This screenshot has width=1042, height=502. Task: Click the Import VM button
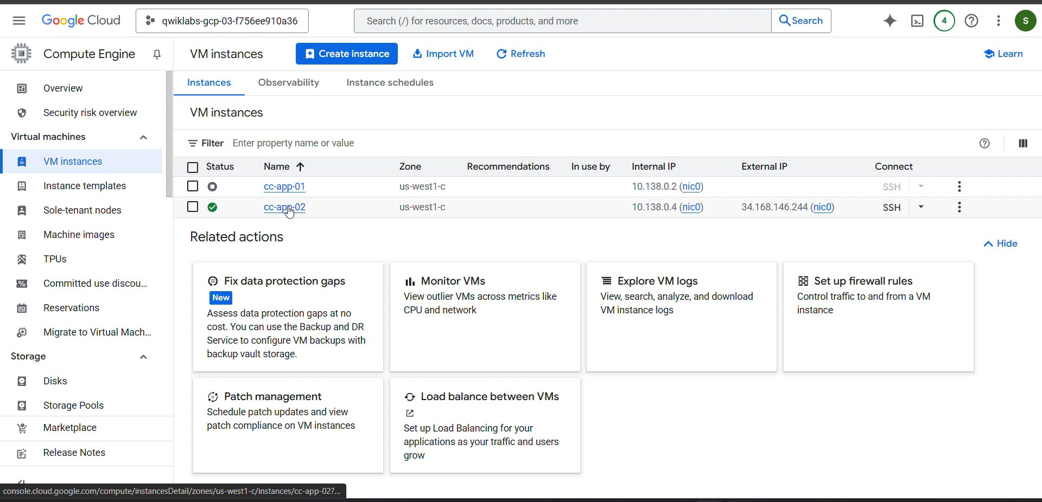(x=443, y=54)
